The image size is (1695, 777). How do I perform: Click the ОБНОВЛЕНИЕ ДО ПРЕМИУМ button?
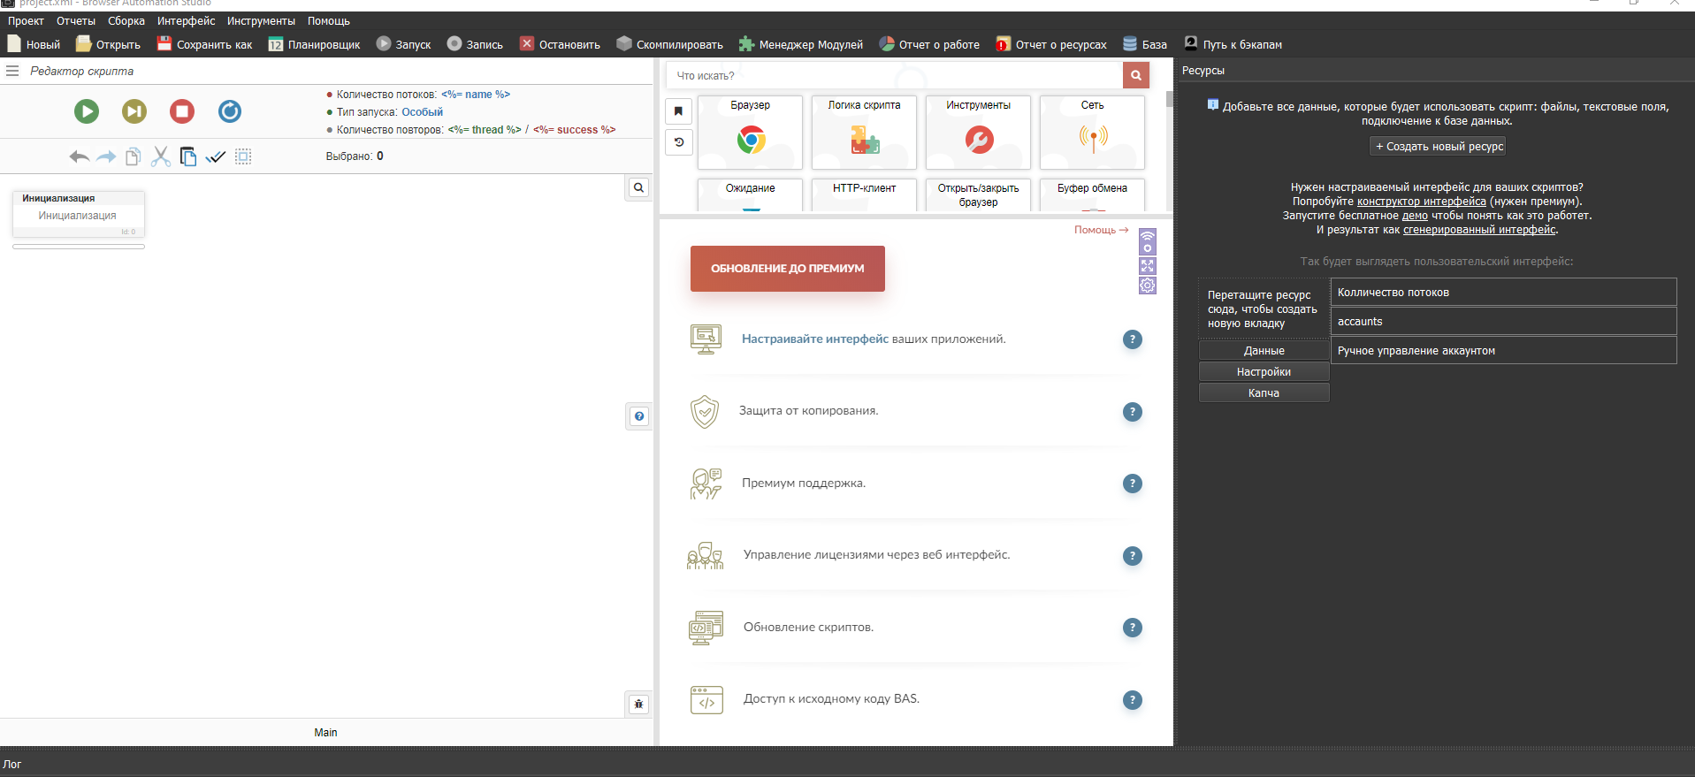click(787, 269)
